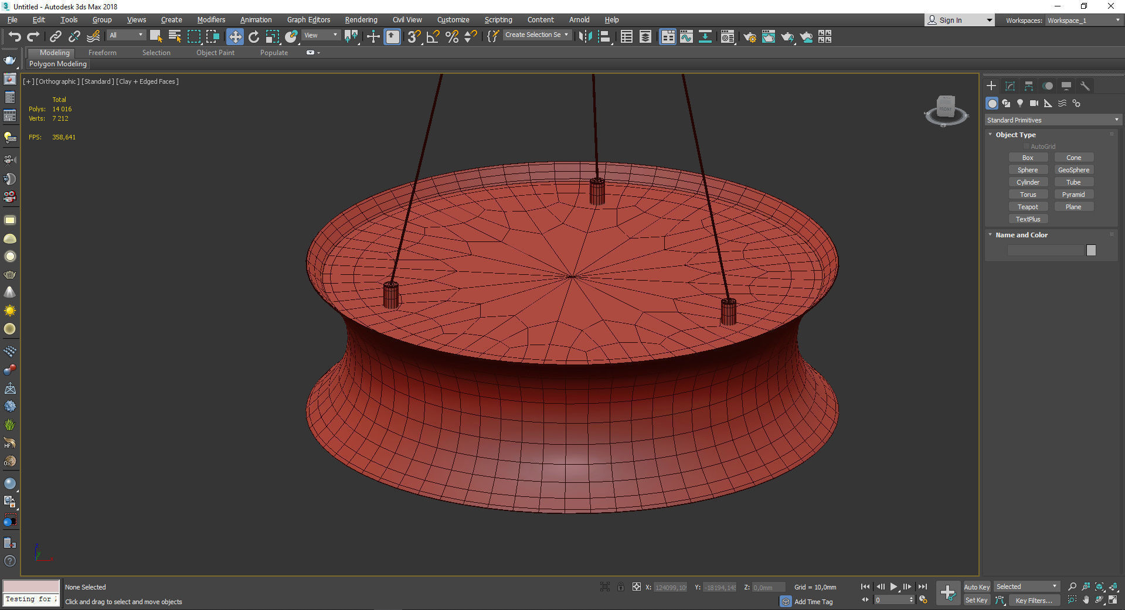Click the object color swatch
Screen dimensions: 1125x610
click(1091, 250)
